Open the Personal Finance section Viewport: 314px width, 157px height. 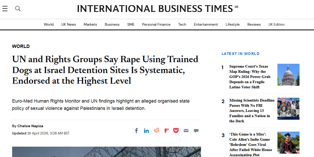point(156,24)
